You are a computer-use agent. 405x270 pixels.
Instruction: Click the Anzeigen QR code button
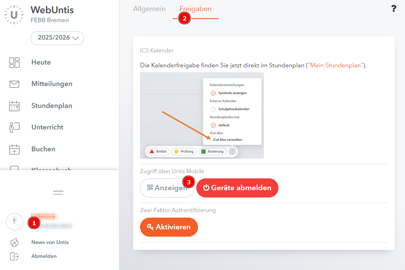(x=167, y=188)
